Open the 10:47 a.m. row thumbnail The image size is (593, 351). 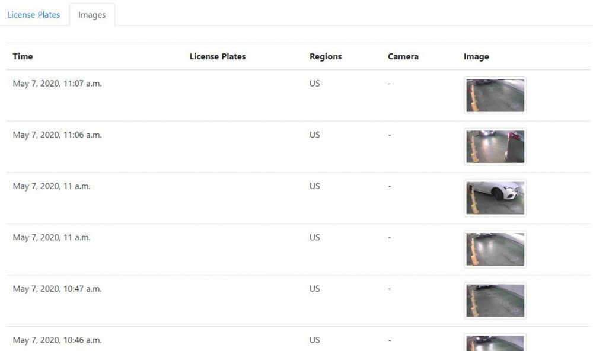[495, 301]
